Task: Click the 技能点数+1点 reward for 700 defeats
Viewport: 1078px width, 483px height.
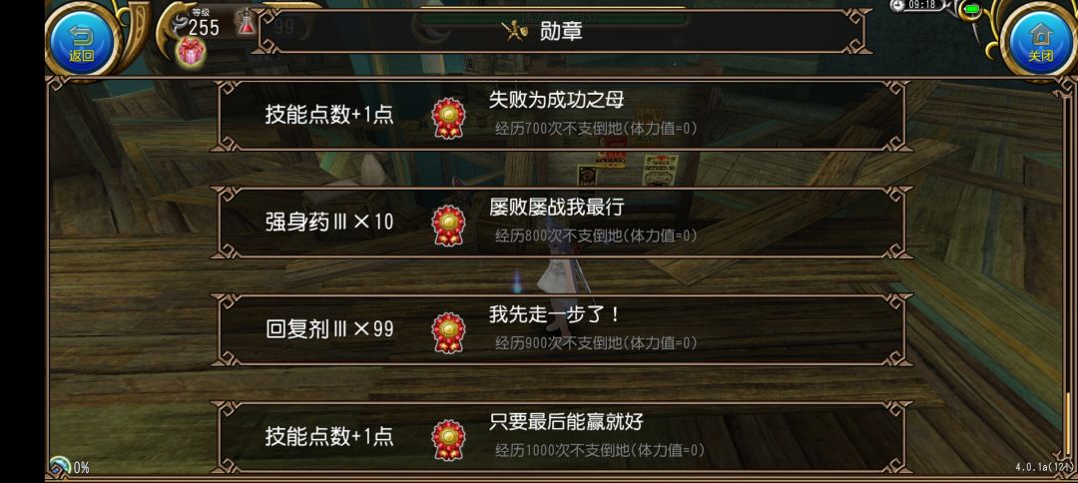Action: [x=329, y=115]
